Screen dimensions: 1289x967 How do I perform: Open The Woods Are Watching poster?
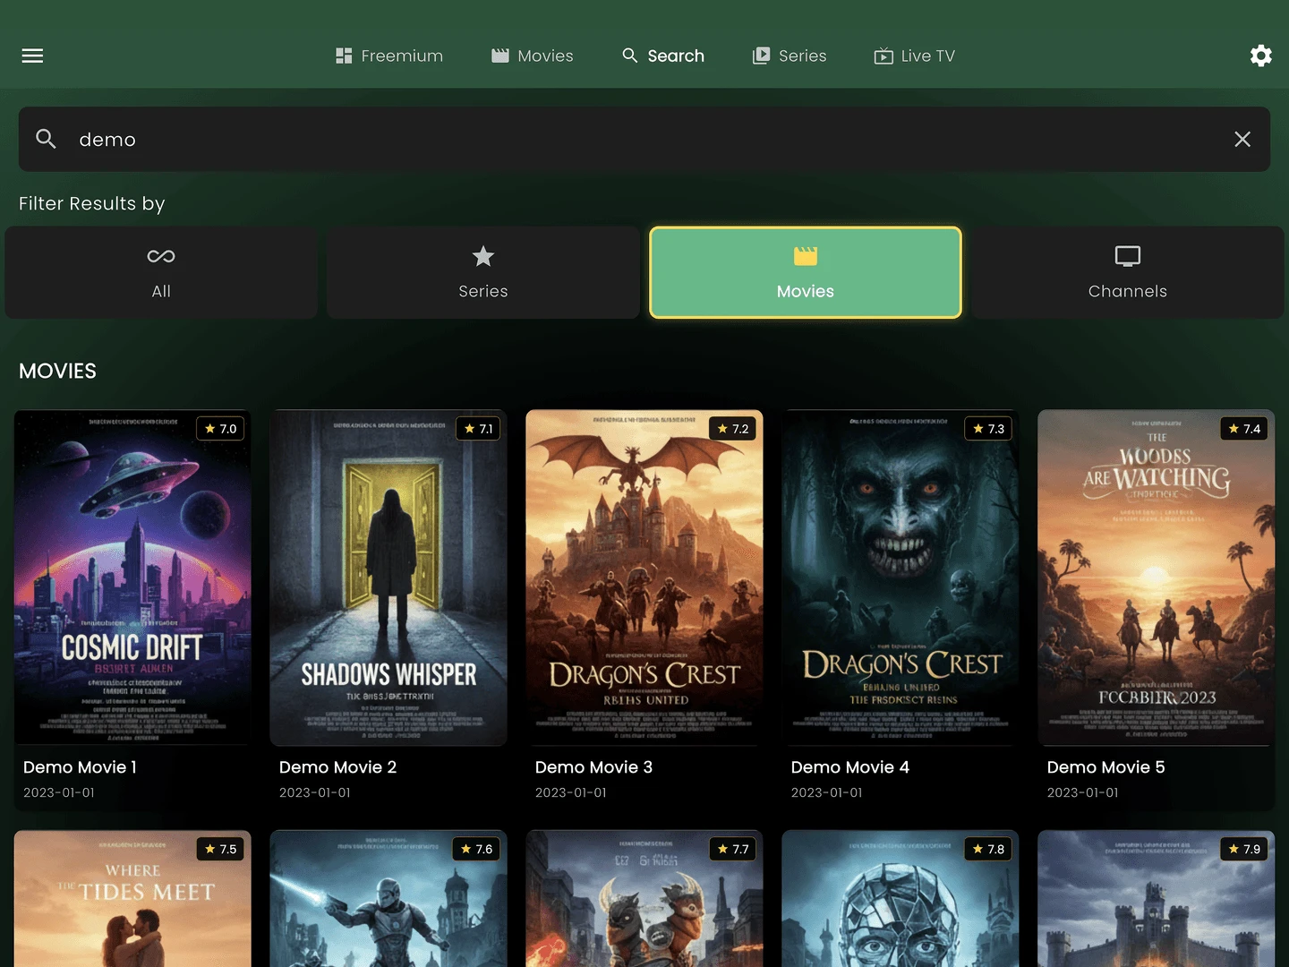click(1157, 578)
